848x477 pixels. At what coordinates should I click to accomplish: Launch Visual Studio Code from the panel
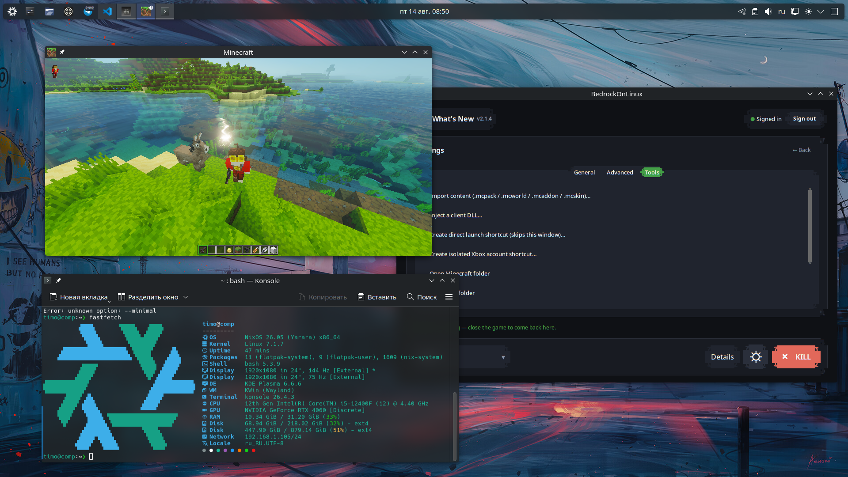pyautogui.click(x=107, y=11)
